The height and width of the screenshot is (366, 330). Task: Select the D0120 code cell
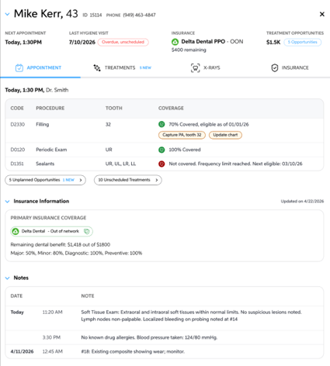(x=18, y=150)
